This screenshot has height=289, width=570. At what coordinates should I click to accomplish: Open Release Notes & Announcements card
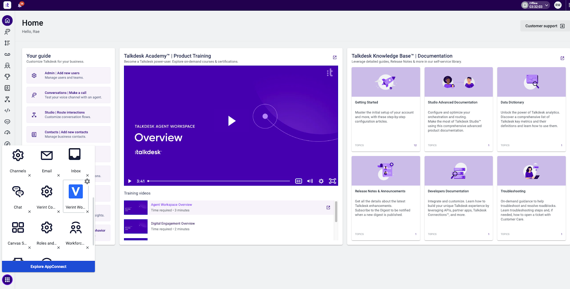[x=386, y=198]
